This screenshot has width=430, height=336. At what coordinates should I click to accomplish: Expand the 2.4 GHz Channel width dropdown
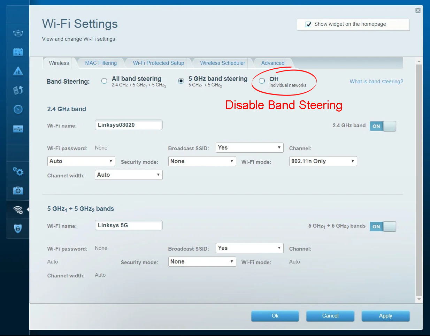[128, 175]
